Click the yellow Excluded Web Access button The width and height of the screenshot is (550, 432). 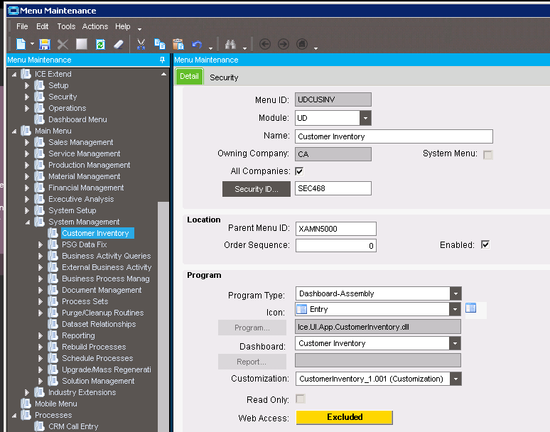tap(345, 418)
